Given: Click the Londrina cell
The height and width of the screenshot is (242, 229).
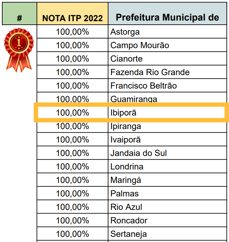Looking at the screenshot, I should tap(167, 167).
